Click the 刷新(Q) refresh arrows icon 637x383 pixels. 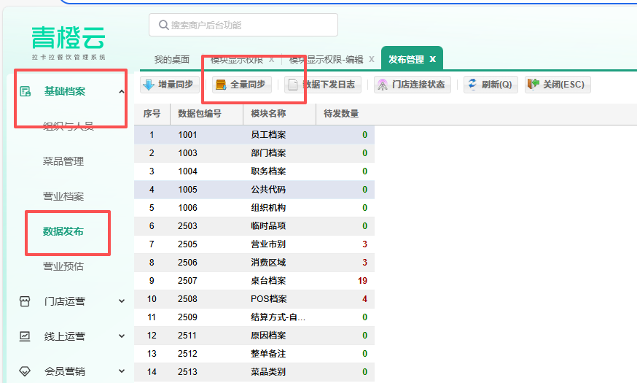tap(472, 85)
